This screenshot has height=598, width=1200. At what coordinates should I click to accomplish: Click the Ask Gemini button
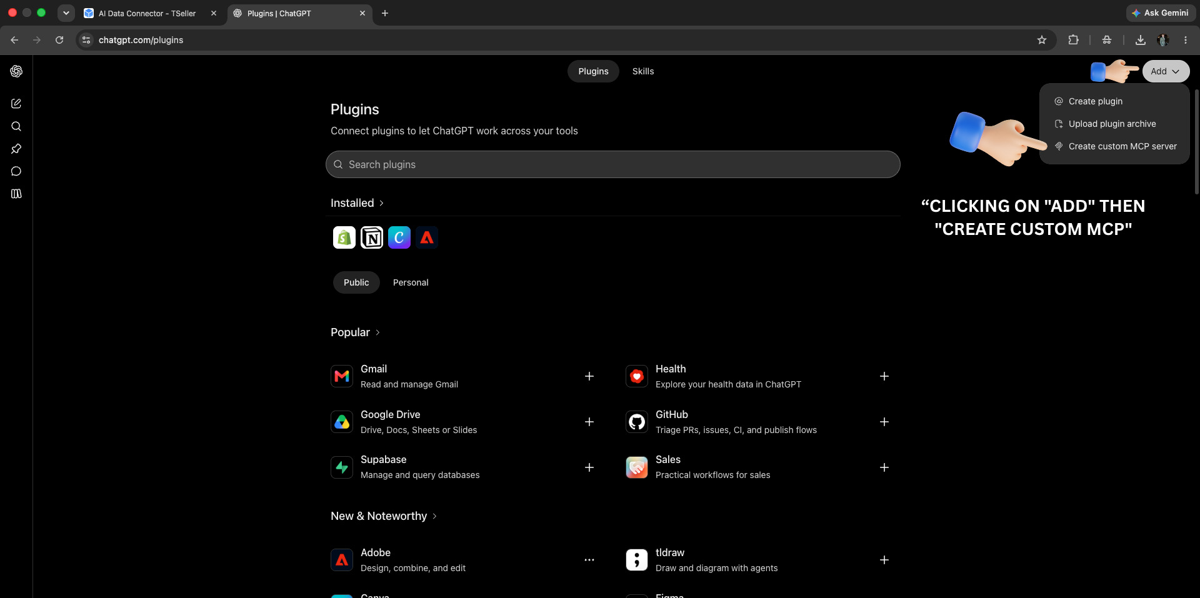coord(1161,13)
